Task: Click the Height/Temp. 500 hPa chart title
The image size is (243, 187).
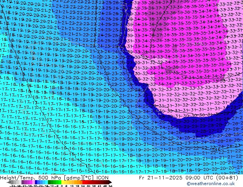Action: click(54, 178)
